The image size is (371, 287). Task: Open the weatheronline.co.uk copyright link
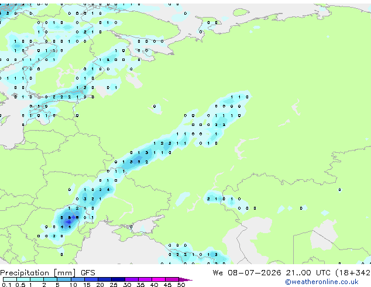coord(322,282)
